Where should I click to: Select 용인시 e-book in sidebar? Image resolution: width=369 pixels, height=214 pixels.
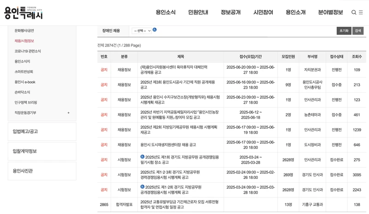pyautogui.click(x=25, y=82)
